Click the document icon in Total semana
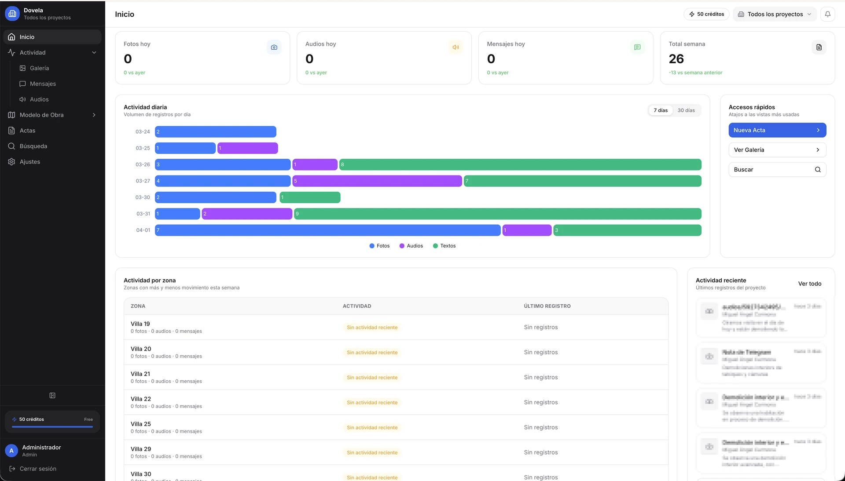Screen dimensions: 845x481 tap(819, 47)
